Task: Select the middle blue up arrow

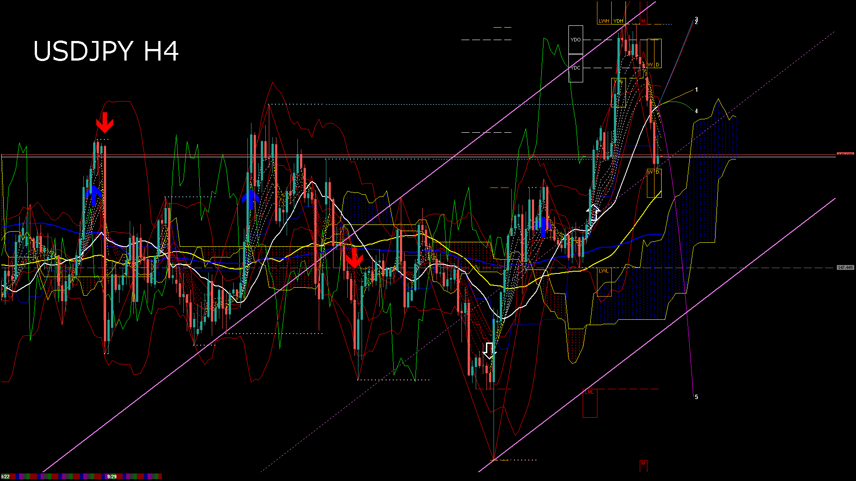Action: click(251, 199)
